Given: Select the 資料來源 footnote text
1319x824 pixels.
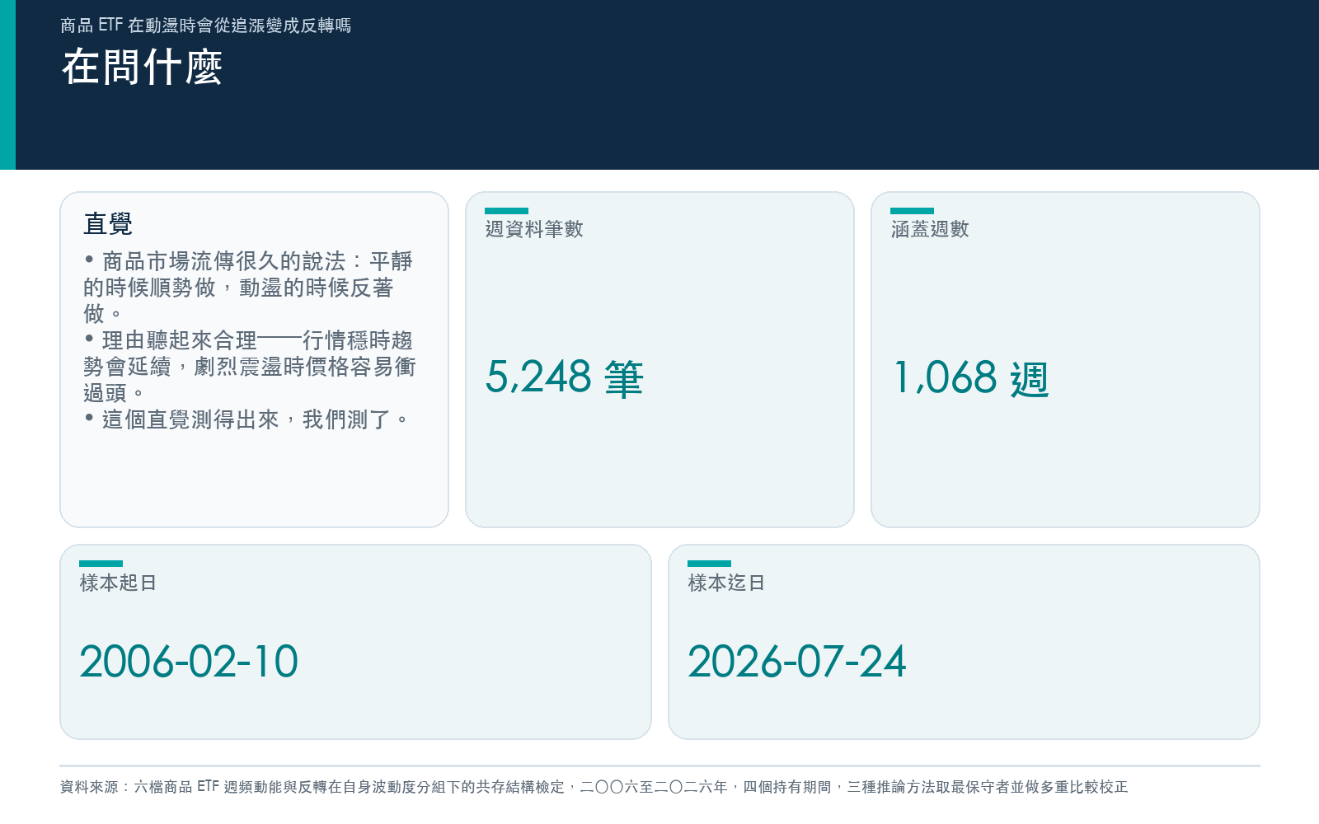Looking at the screenshot, I should [594, 787].
